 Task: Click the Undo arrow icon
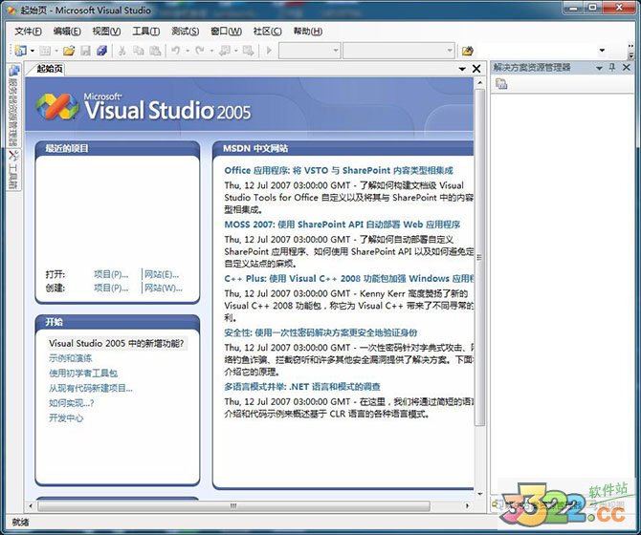[176, 51]
